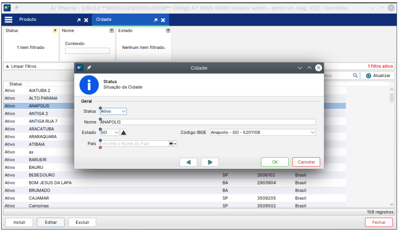Edit the Nome field containing ANAPOLIS
Image resolution: width=399 pixels, height=231 pixels.
(x=208, y=122)
